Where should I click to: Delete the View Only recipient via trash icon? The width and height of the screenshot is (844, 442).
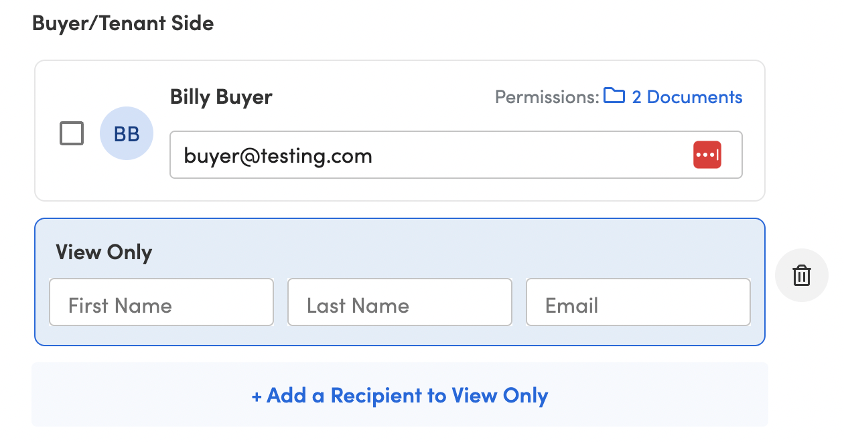(802, 275)
